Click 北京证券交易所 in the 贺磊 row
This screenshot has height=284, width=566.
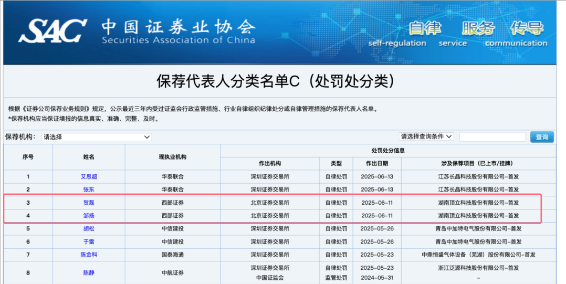270,203
